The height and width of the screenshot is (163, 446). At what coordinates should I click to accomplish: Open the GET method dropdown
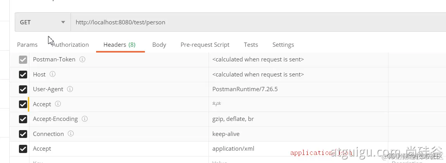43,22
